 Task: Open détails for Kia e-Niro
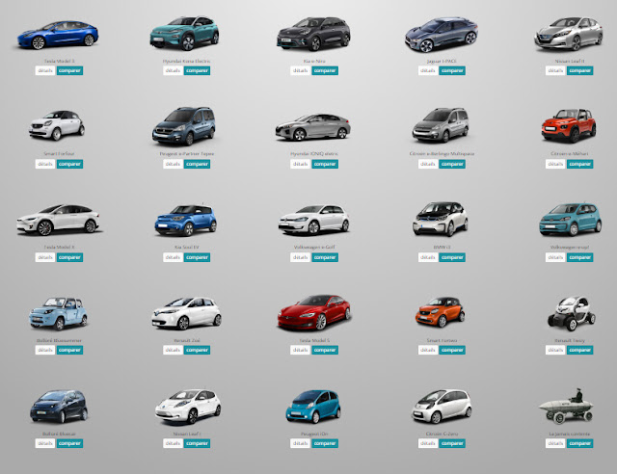click(300, 70)
